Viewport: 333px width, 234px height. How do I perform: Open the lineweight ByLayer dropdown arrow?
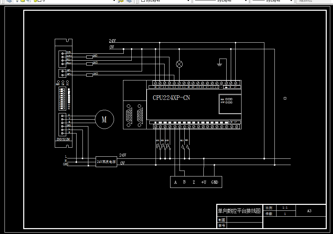291,1
